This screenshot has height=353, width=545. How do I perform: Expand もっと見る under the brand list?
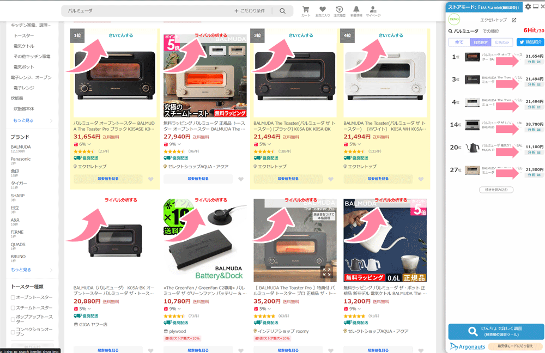click(21, 270)
